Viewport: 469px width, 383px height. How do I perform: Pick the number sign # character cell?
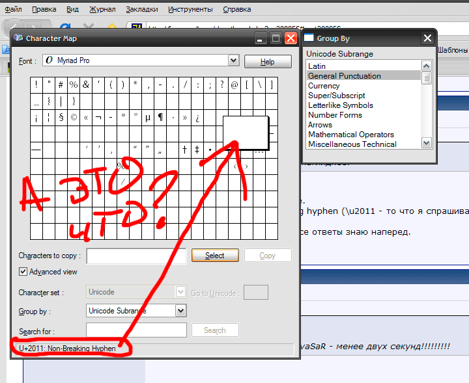(x=61, y=85)
